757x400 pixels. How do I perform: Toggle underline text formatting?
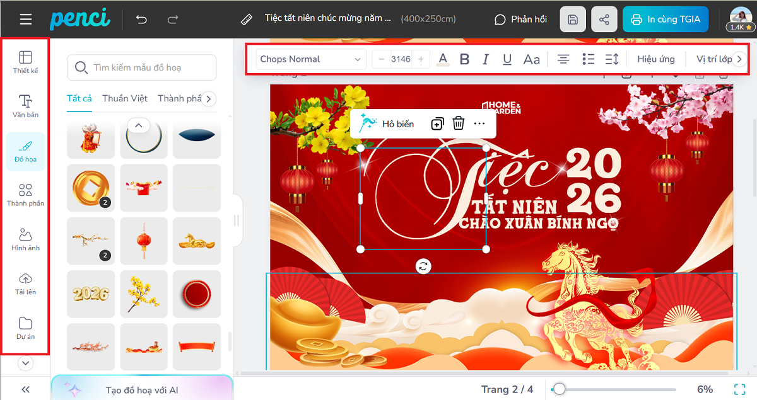point(507,59)
